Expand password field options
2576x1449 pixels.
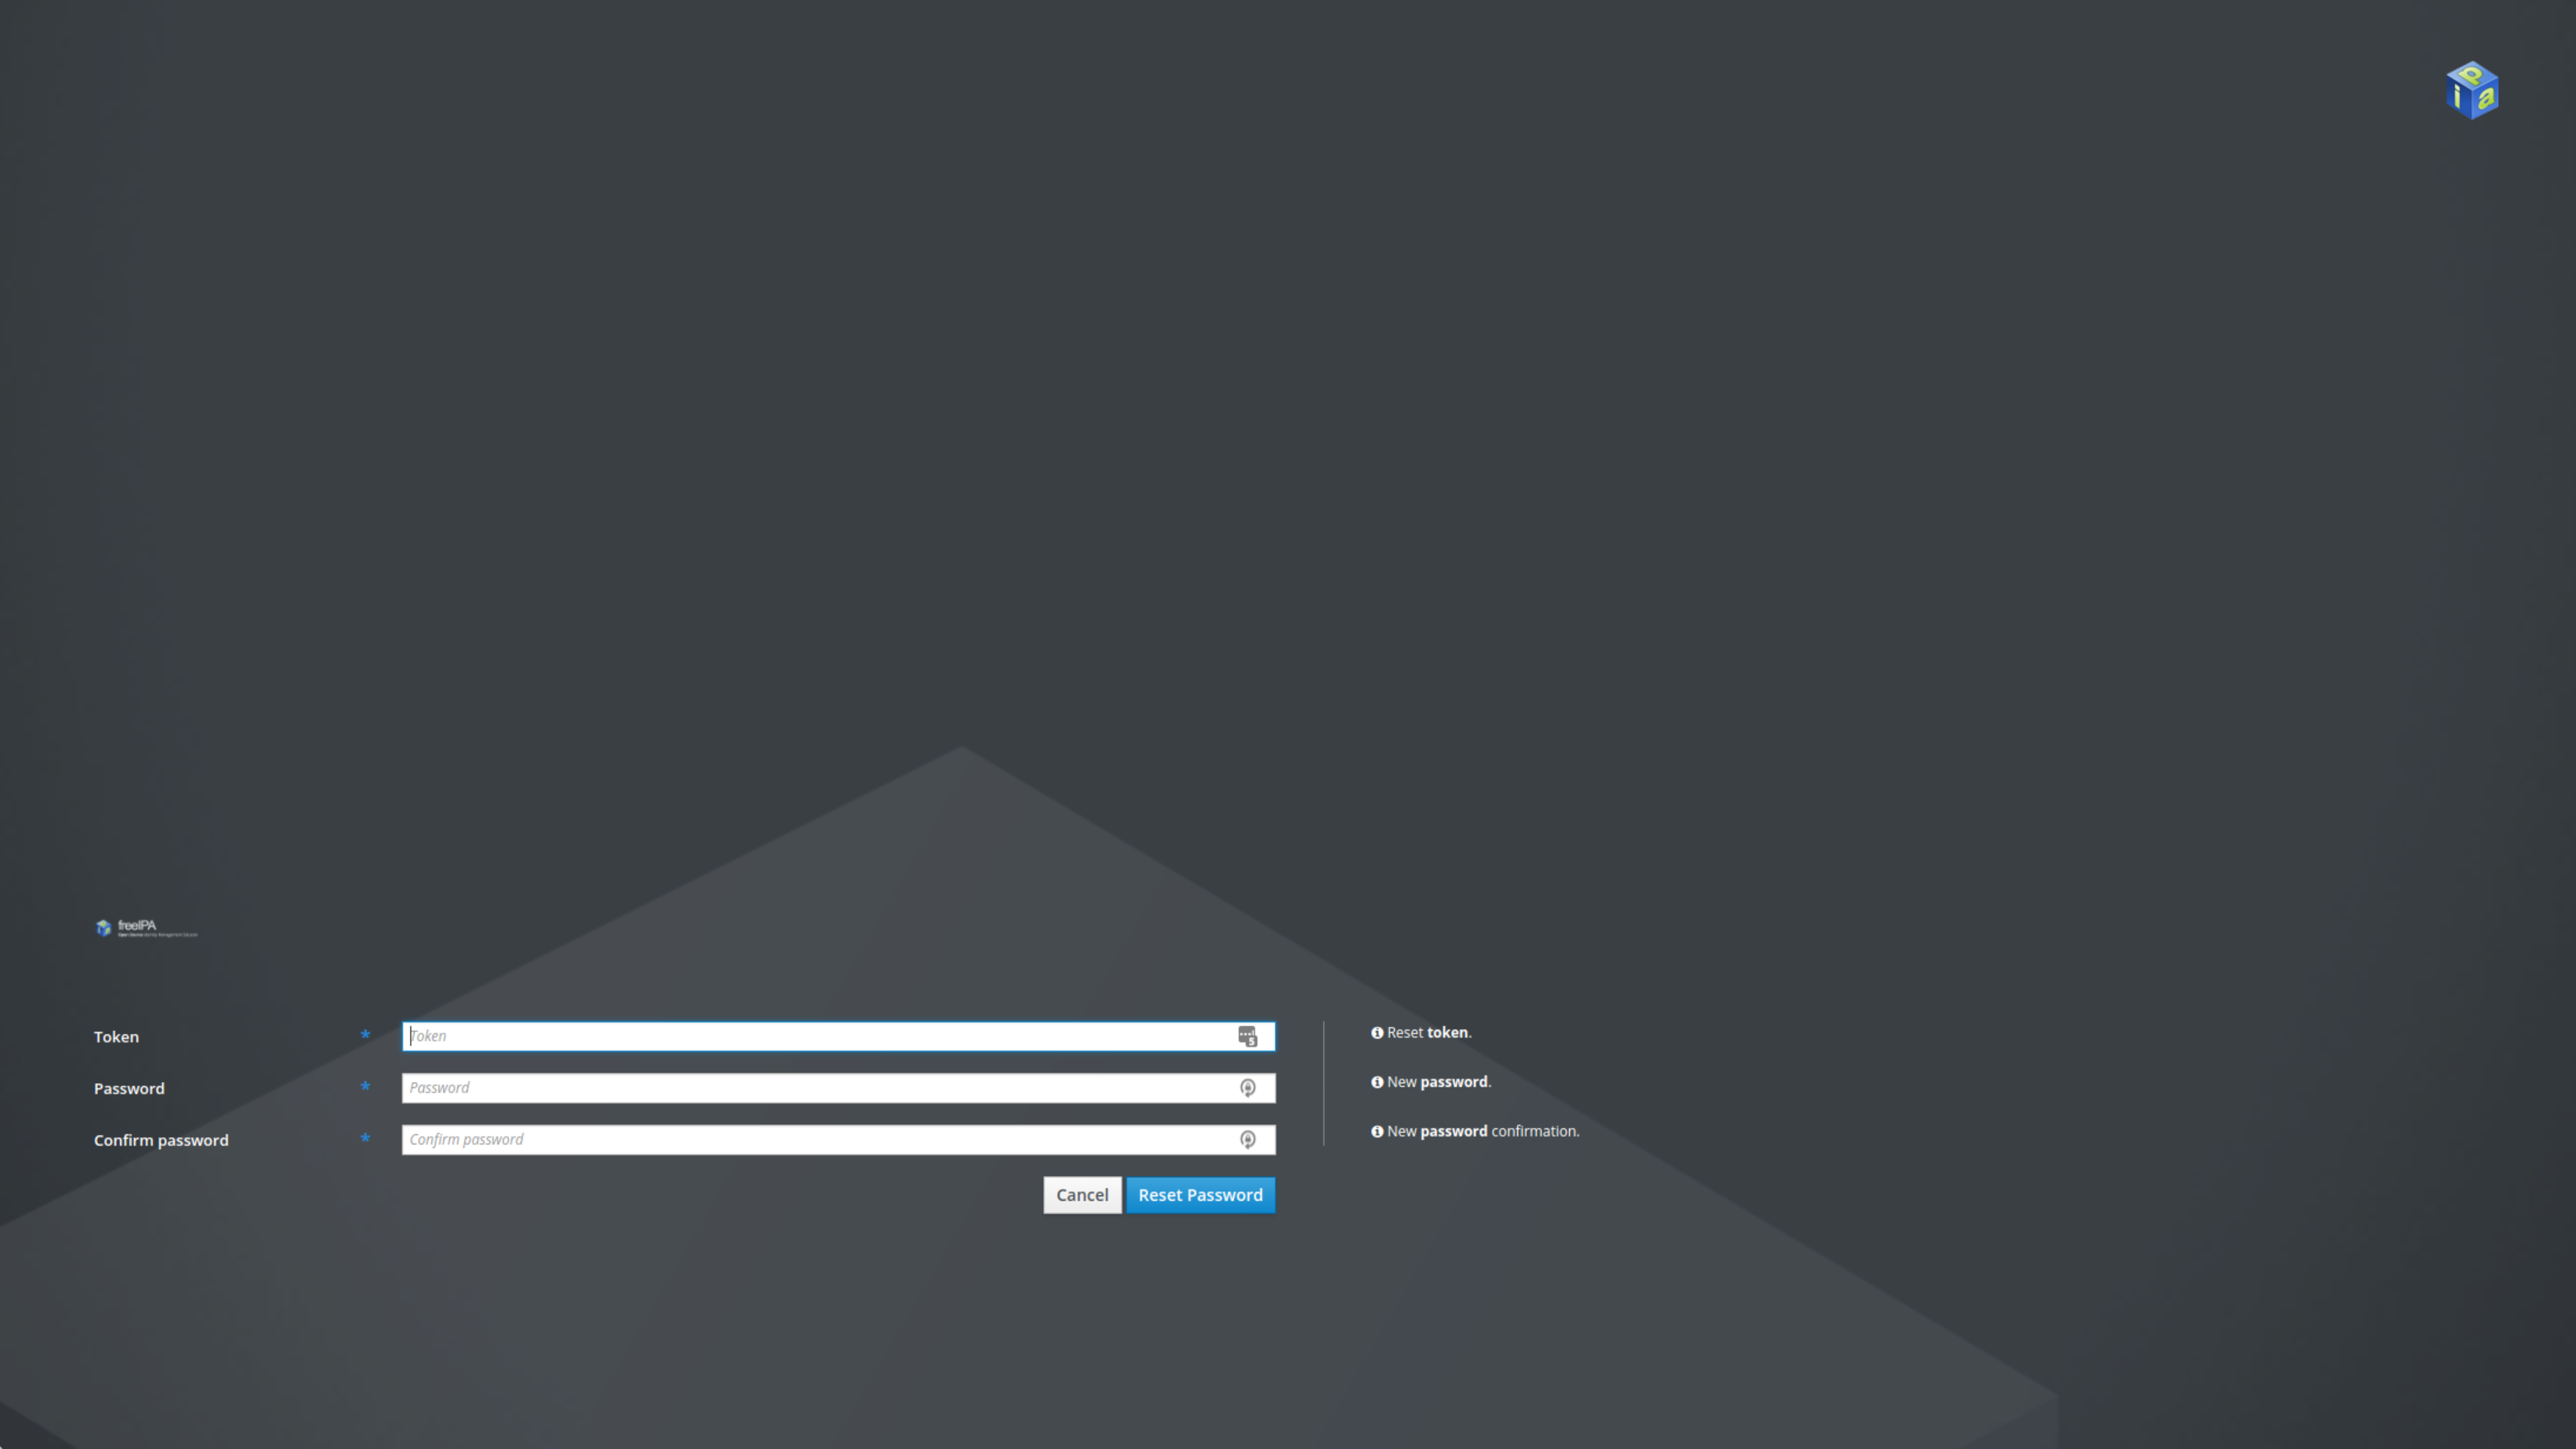click(1249, 1086)
